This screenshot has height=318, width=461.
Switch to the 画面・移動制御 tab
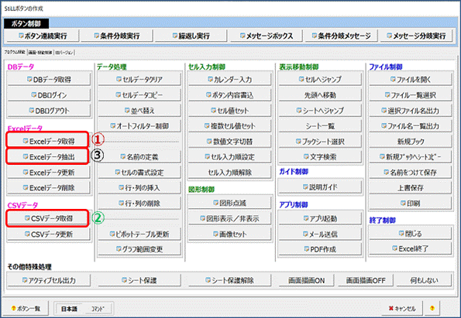pos(40,53)
